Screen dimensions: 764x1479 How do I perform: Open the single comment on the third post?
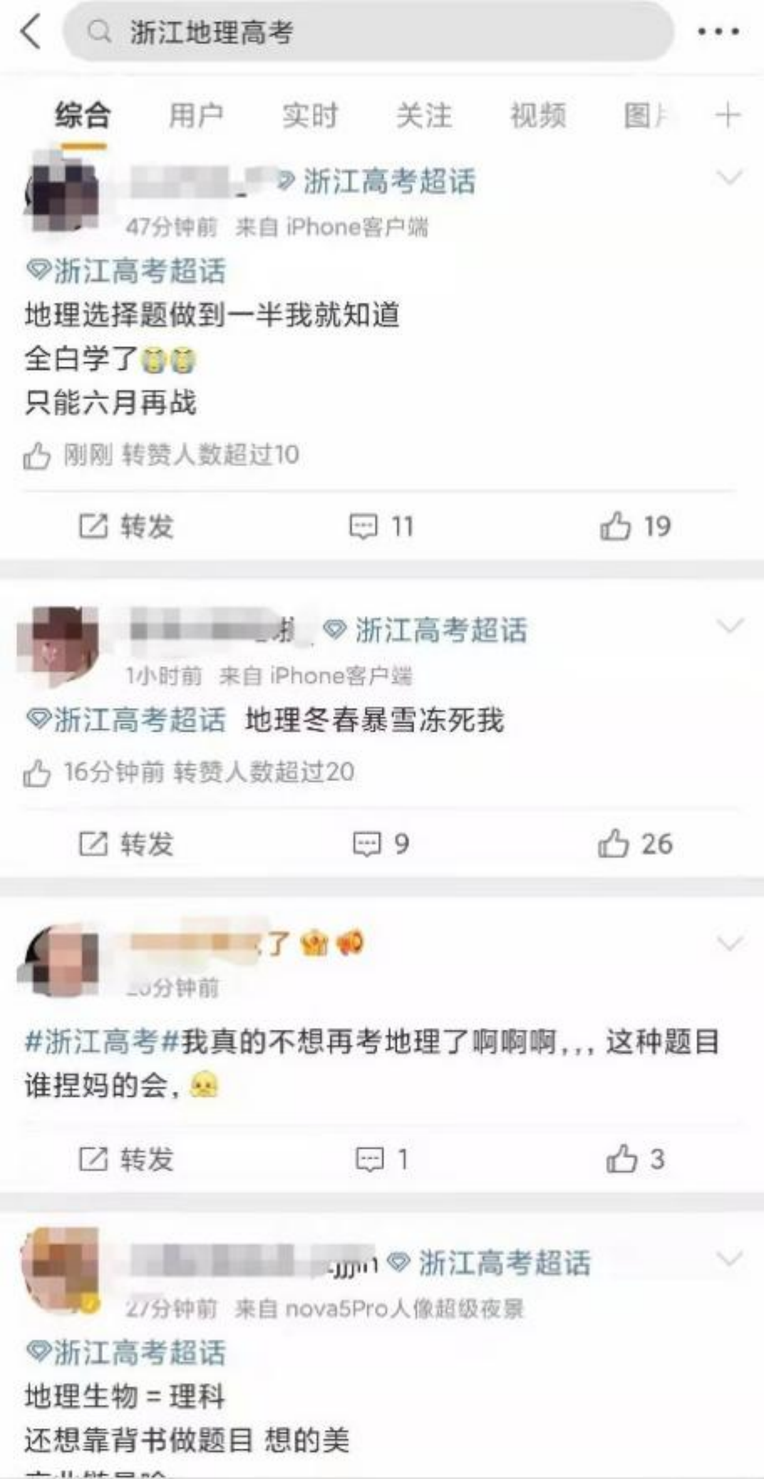tap(381, 1159)
